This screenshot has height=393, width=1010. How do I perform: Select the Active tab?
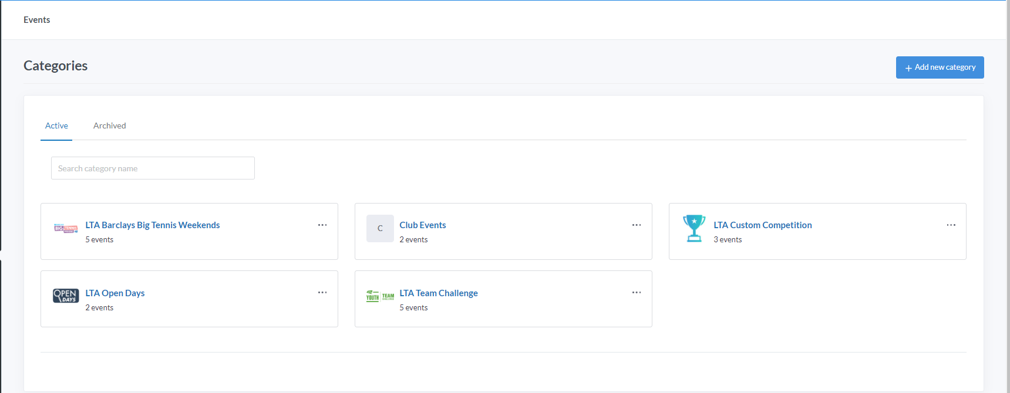(56, 126)
